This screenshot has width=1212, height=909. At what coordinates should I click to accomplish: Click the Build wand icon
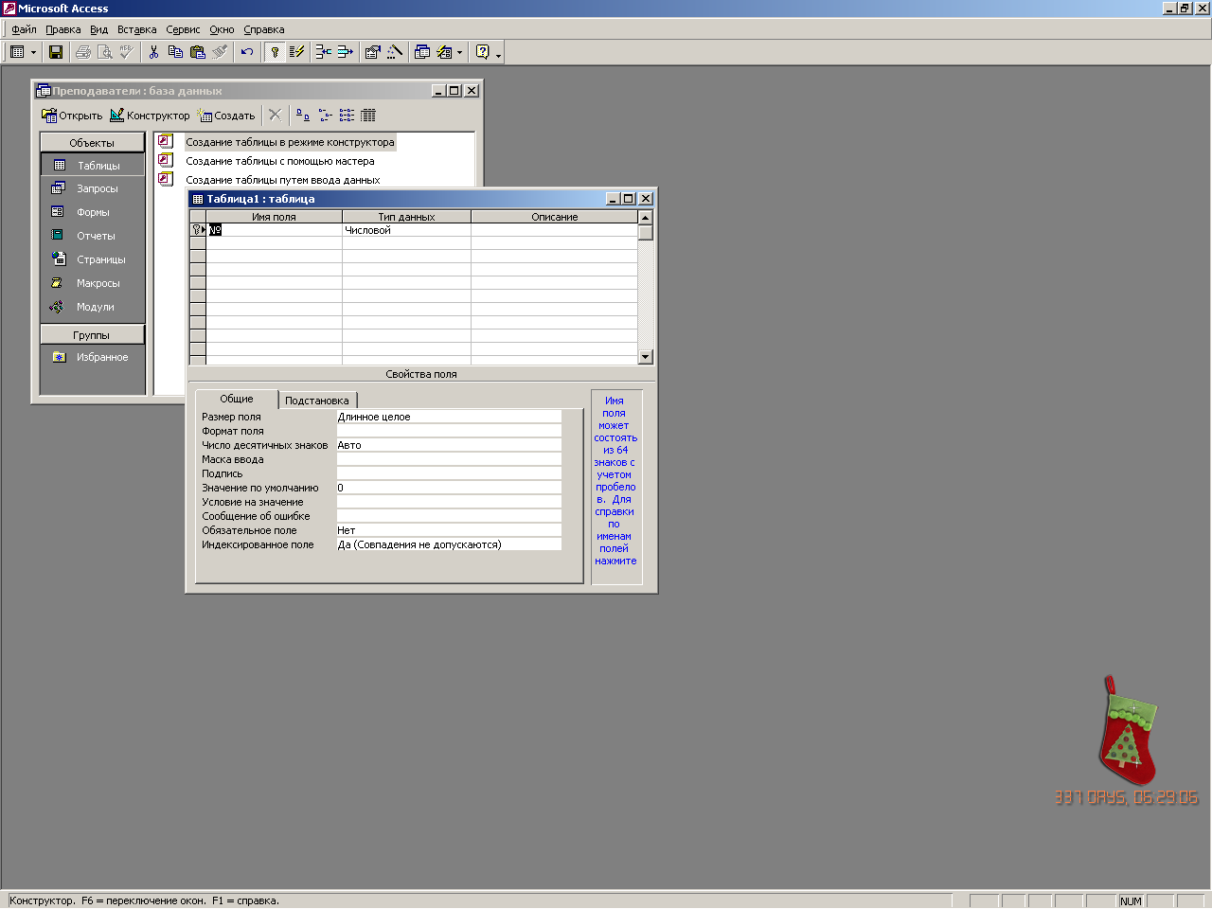395,52
